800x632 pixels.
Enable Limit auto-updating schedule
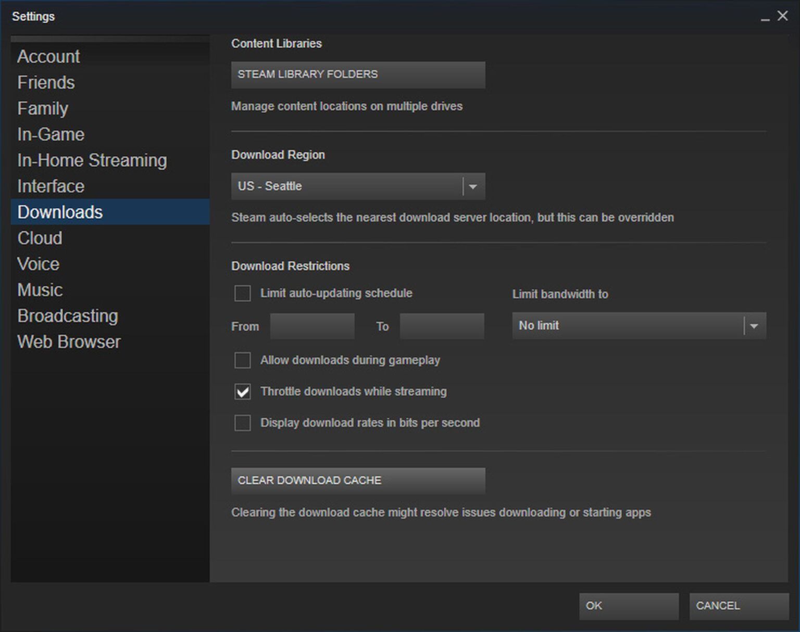pos(242,293)
